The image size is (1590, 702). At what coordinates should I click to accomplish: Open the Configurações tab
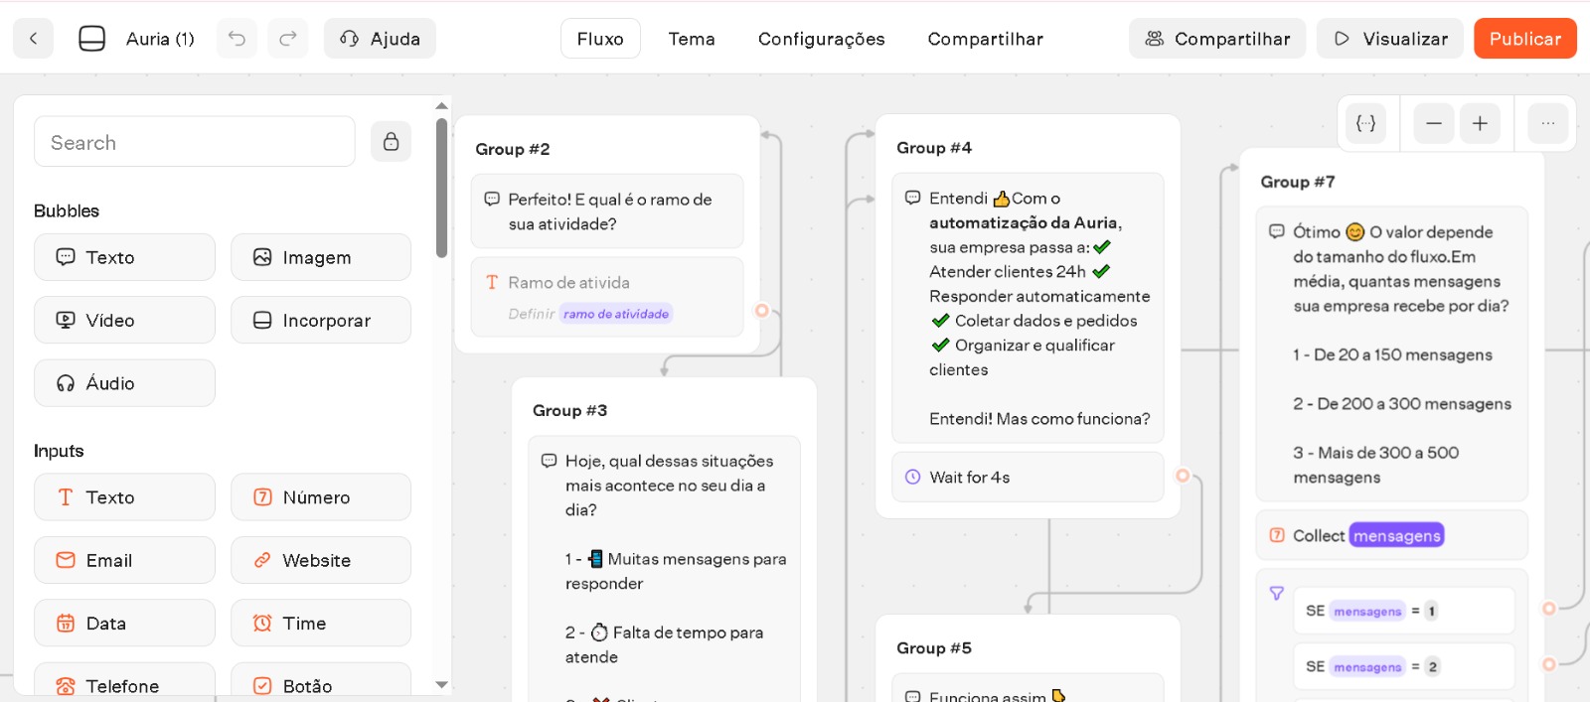coord(821,39)
